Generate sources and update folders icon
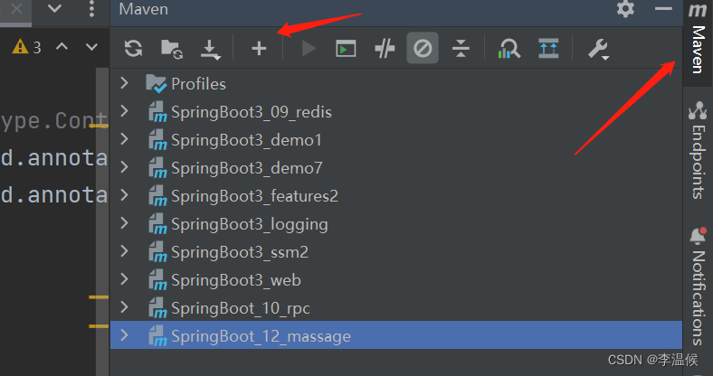This screenshot has height=376, width=713. click(171, 49)
